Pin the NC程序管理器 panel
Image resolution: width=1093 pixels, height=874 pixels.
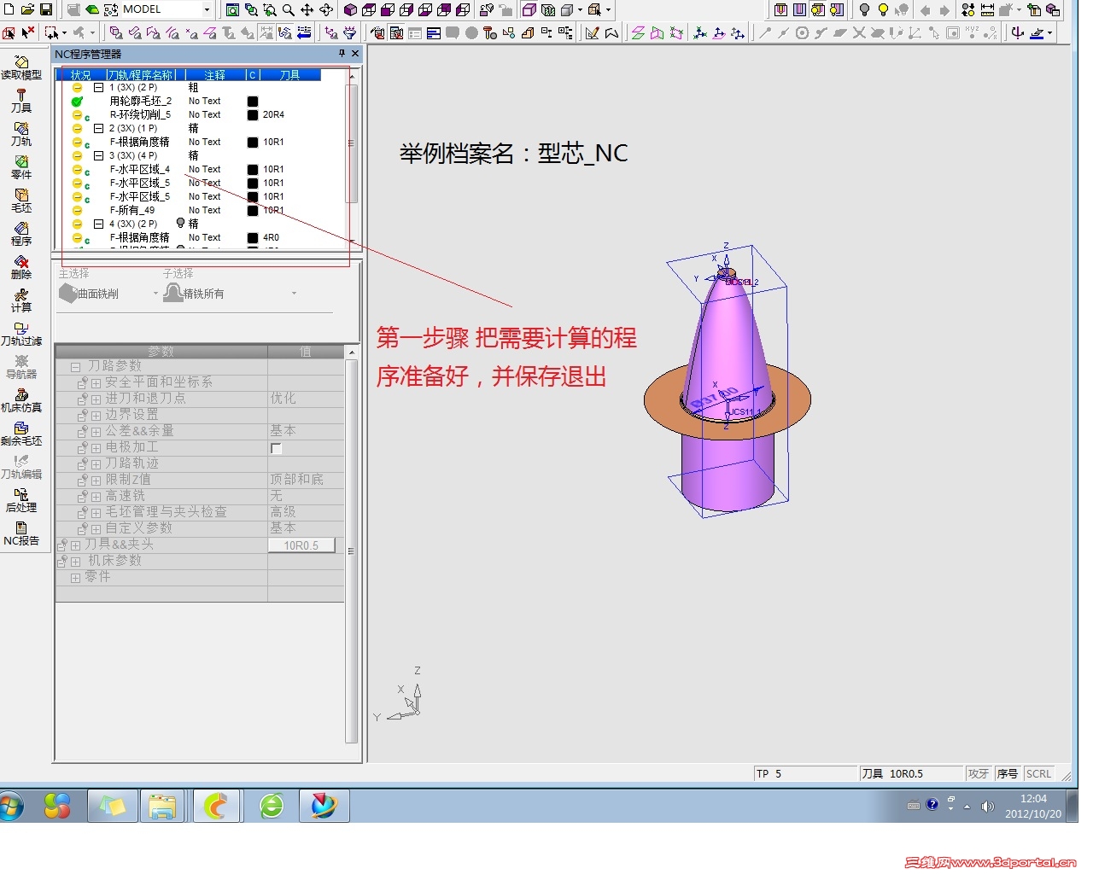point(342,54)
